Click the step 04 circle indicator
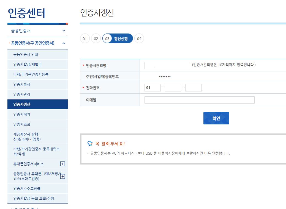Viewport: 286px width, 209px height. pos(139,38)
